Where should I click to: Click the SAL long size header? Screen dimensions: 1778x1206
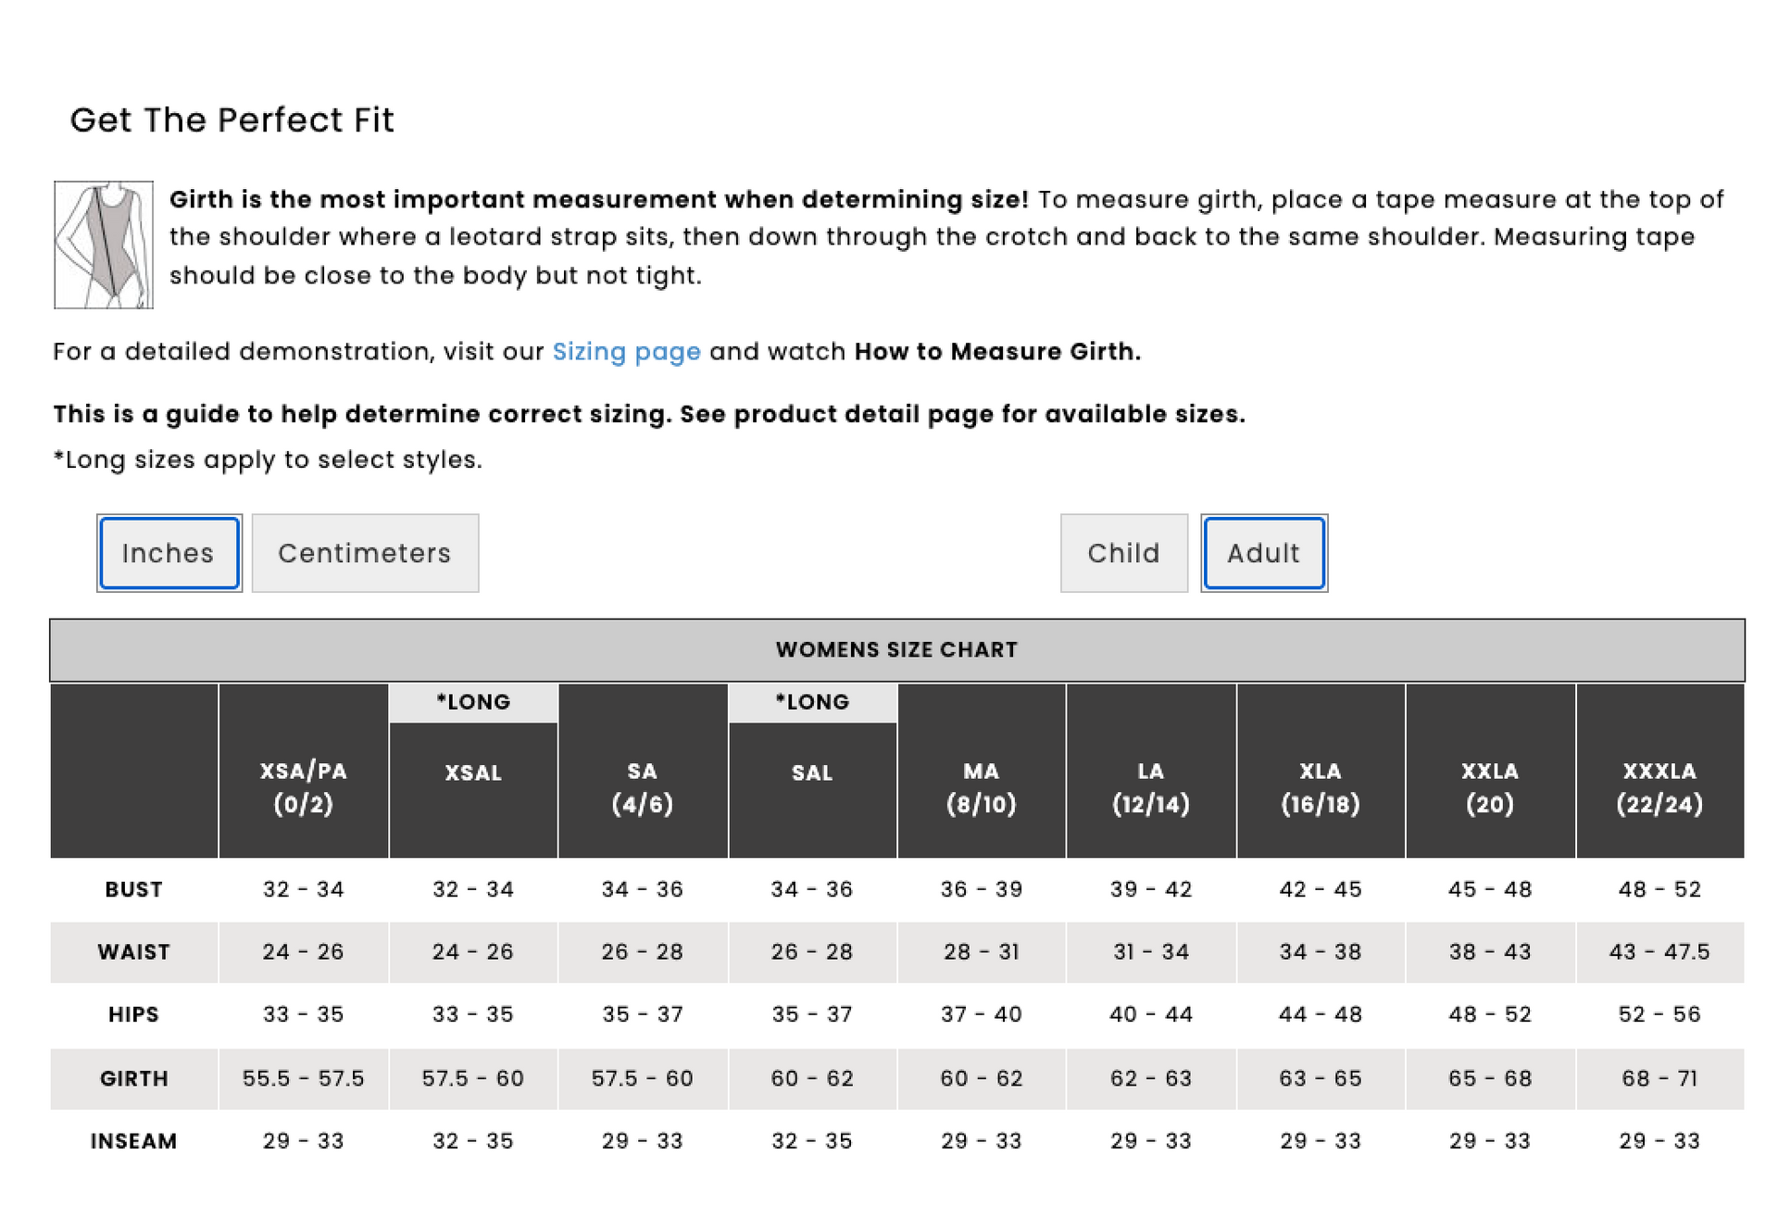tap(812, 773)
